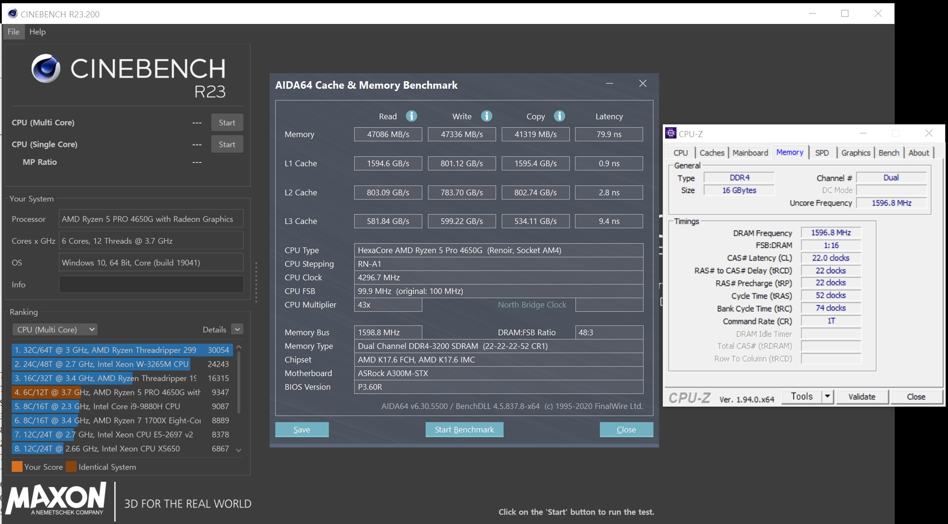Minimize the AIDA64 benchmark window

[609, 84]
